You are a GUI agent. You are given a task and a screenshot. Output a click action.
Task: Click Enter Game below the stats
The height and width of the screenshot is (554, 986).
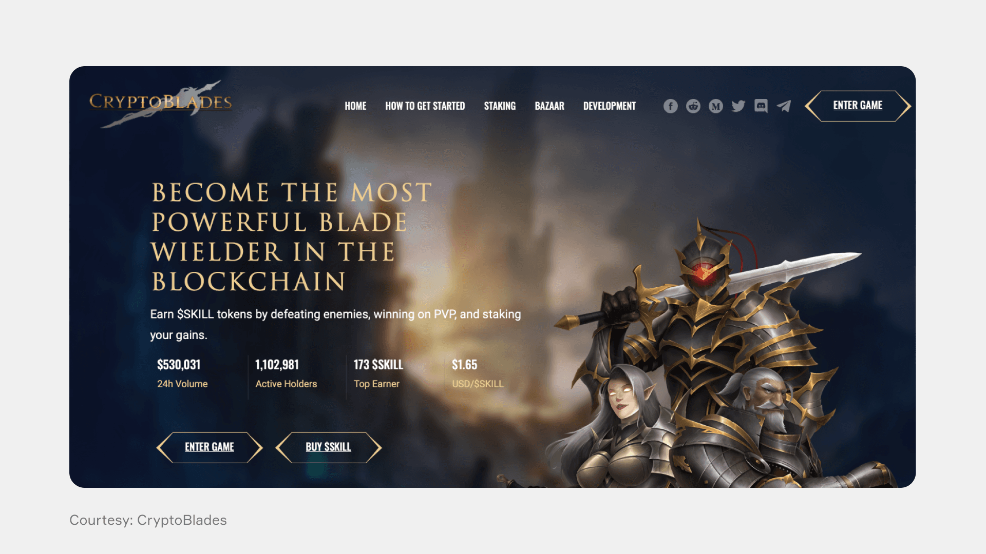(x=210, y=447)
